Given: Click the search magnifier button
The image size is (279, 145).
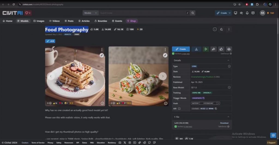Looking at the screenshot, I should (x=193, y=13).
